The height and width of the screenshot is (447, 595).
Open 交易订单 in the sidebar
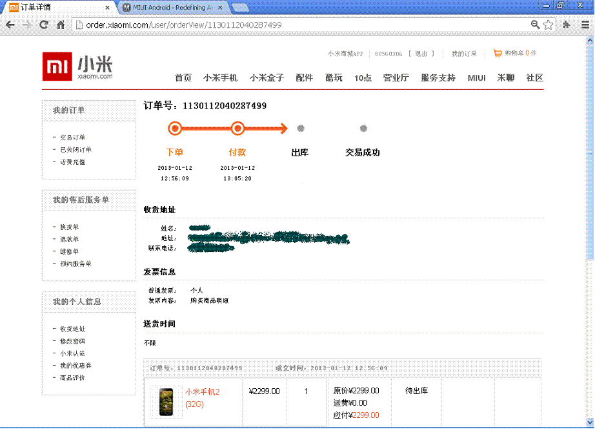[72, 138]
